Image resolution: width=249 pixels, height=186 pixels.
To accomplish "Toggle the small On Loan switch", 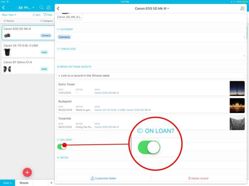I will click(x=62, y=146).
